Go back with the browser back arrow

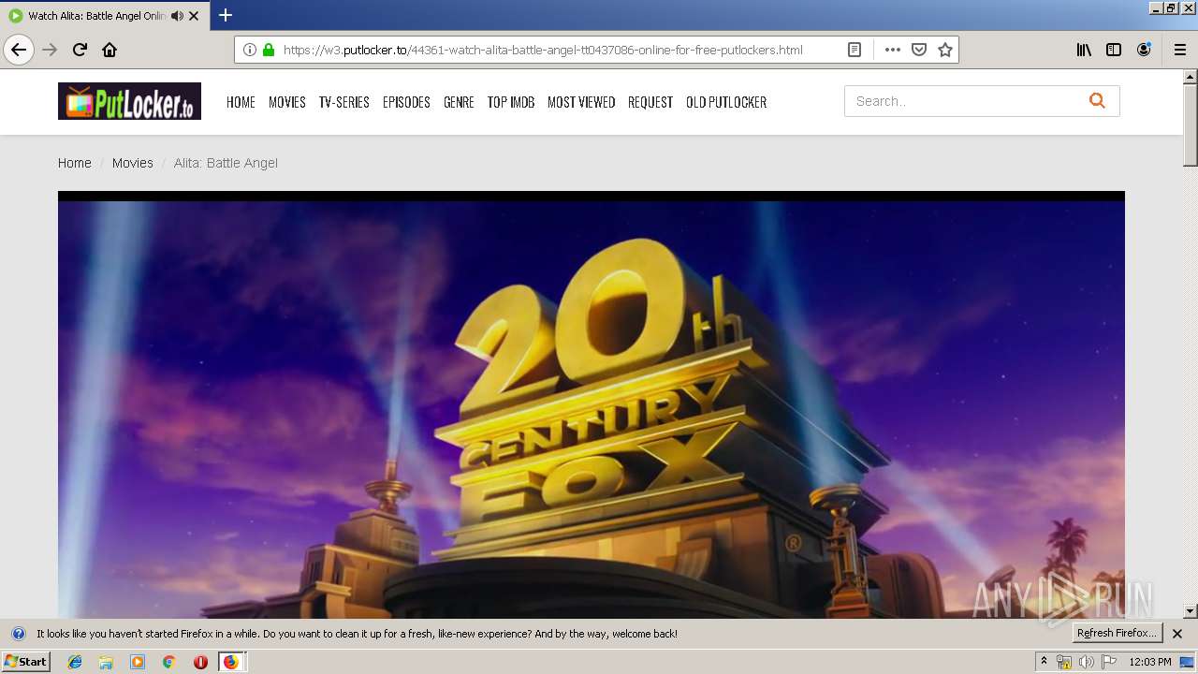pos(19,50)
